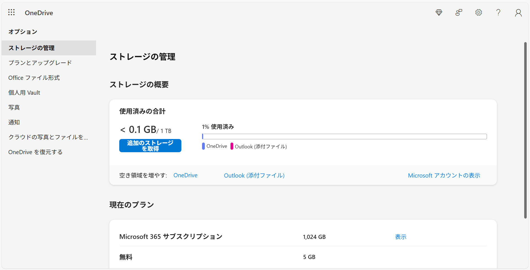Image resolution: width=530 pixels, height=270 pixels.
Task: Click the help question mark icon
Action: coord(498,12)
